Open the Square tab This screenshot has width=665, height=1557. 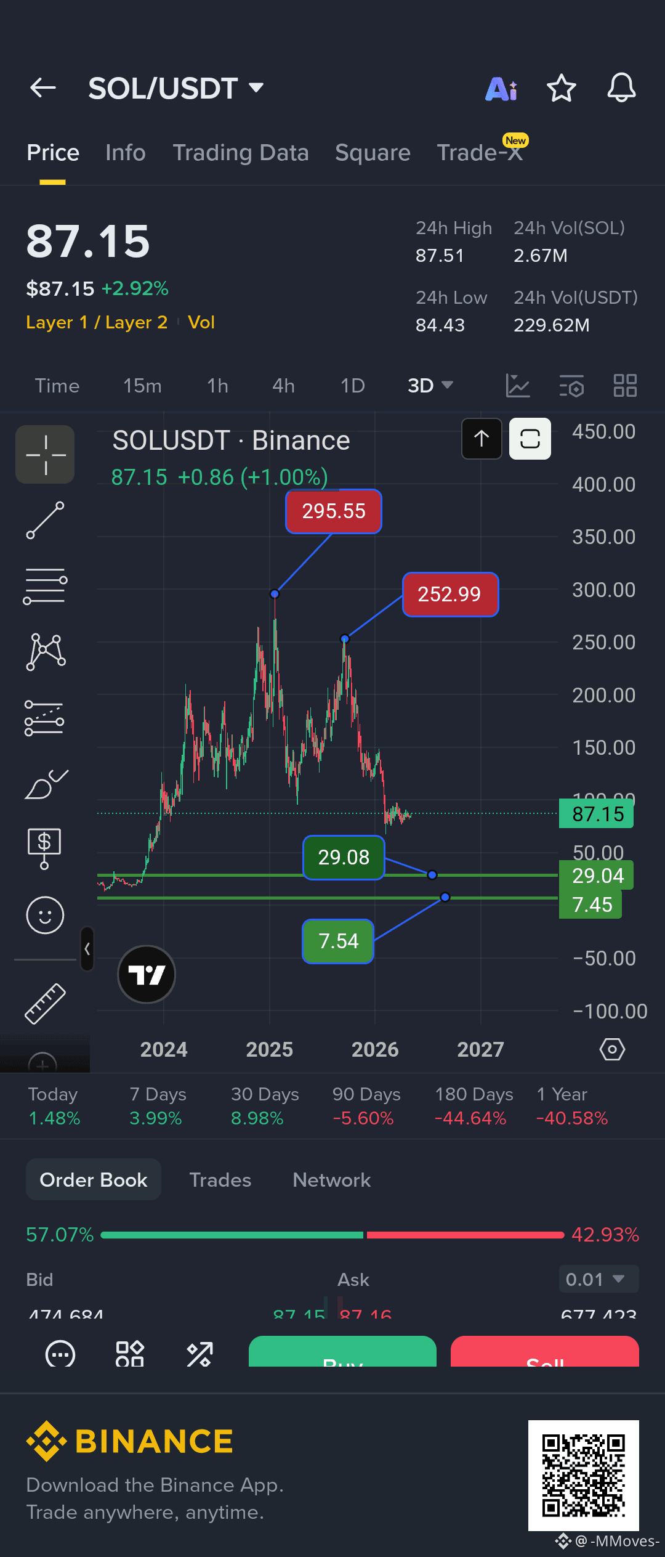[x=373, y=153]
